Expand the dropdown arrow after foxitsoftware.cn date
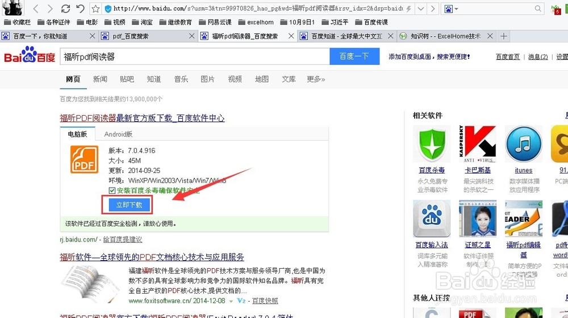568x318 pixels. click(x=231, y=301)
